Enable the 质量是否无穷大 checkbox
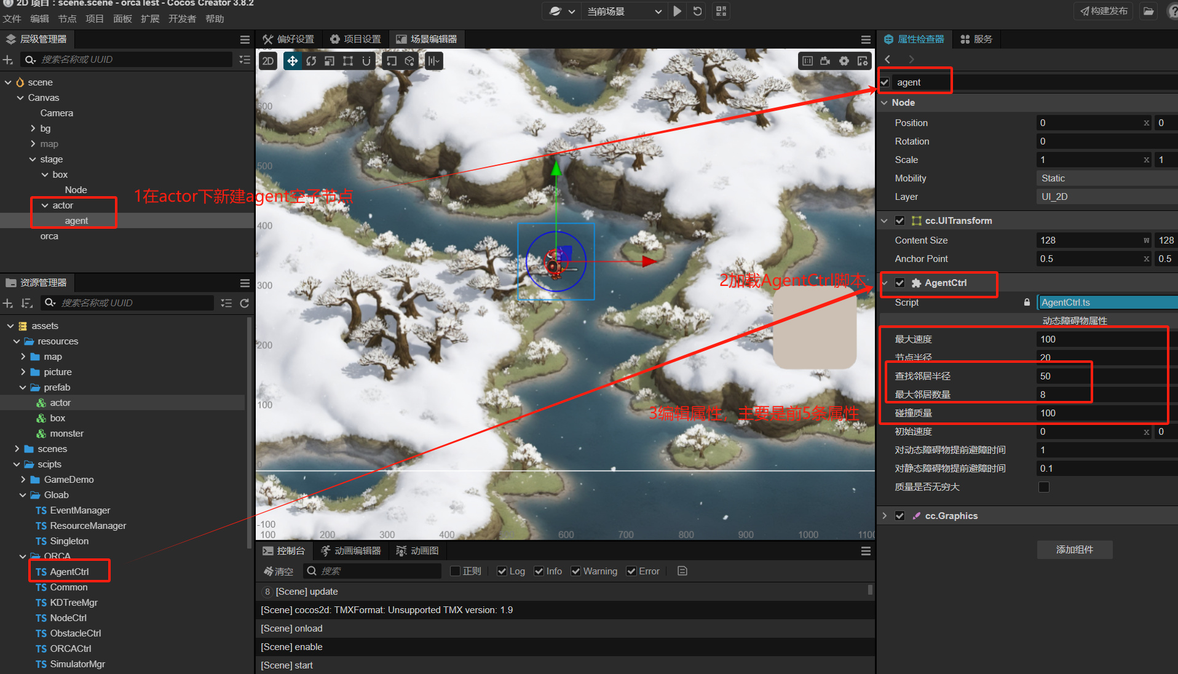This screenshot has width=1178, height=674. click(x=1044, y=487)
